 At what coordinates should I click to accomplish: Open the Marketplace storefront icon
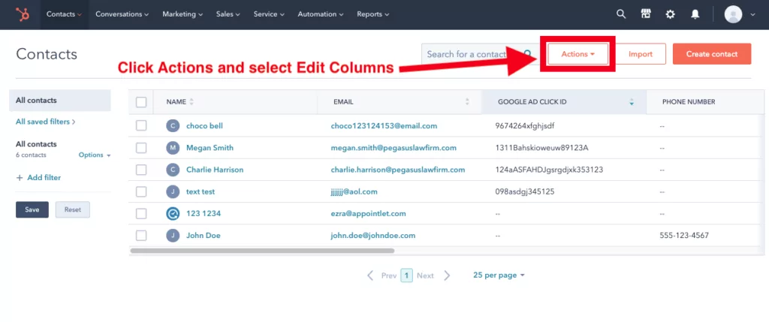(x=646, y=14)
